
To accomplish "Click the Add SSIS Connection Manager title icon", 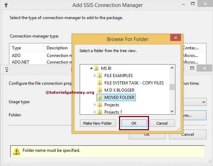I will pos(6,5).
